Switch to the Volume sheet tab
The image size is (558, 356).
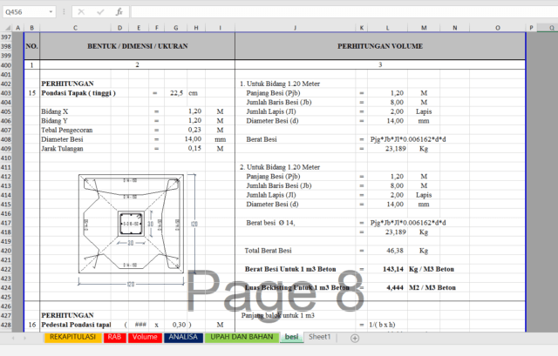[x=145, y=337]
